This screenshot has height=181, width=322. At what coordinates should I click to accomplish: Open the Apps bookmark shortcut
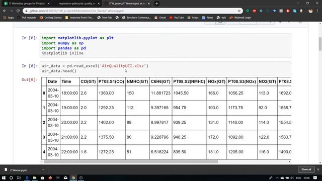[x=9, y=18]
